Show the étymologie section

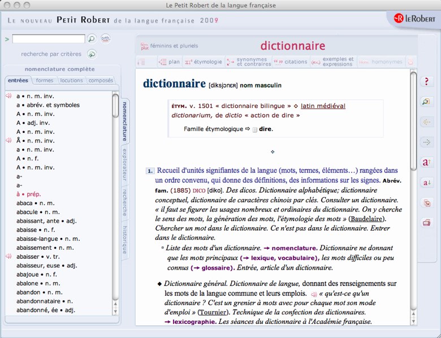pyautogui.click(x=204, y=62)
